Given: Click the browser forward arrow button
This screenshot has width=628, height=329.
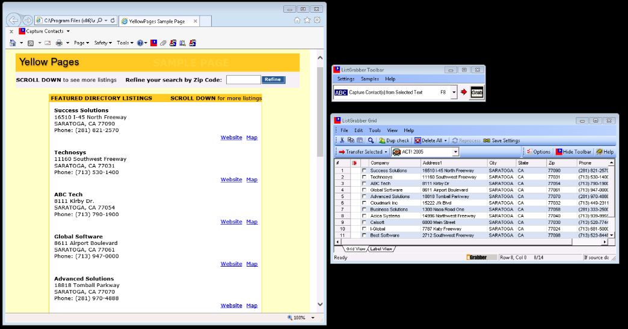Looking at the screenshot, I should (28, 20).
